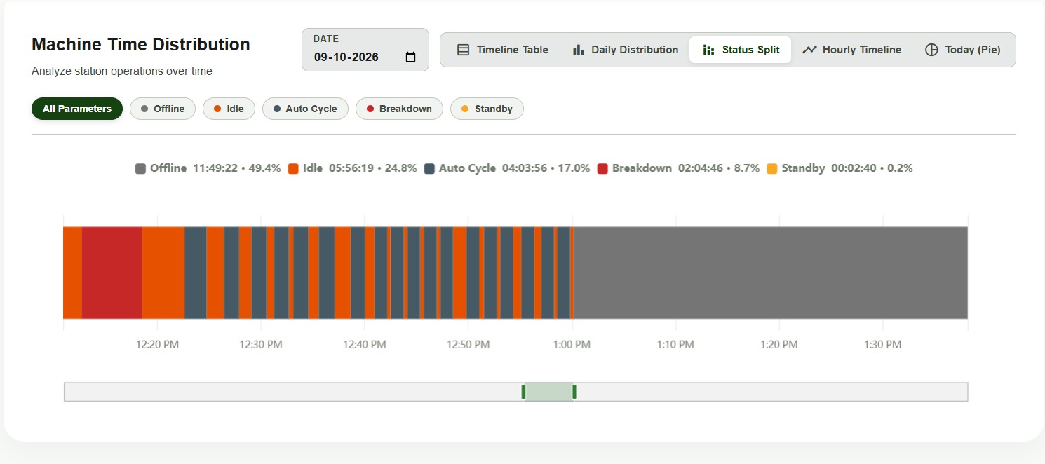Click the 12:40 PM axis label

point(365,345)
